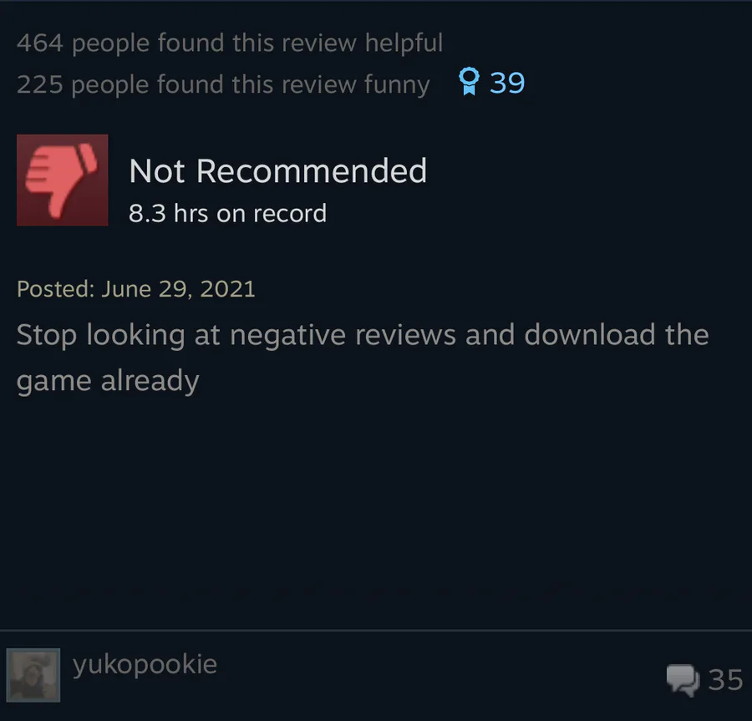Click the divider line above the author row

[x=376, y=630]
